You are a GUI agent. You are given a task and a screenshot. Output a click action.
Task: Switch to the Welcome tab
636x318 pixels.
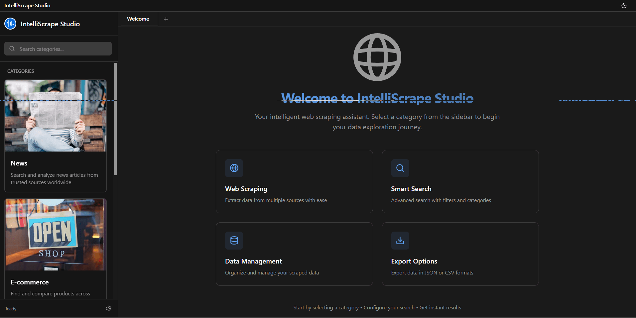point(138,19)
